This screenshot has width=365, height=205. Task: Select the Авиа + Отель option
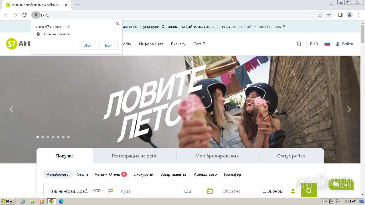[x=111, y=174]
